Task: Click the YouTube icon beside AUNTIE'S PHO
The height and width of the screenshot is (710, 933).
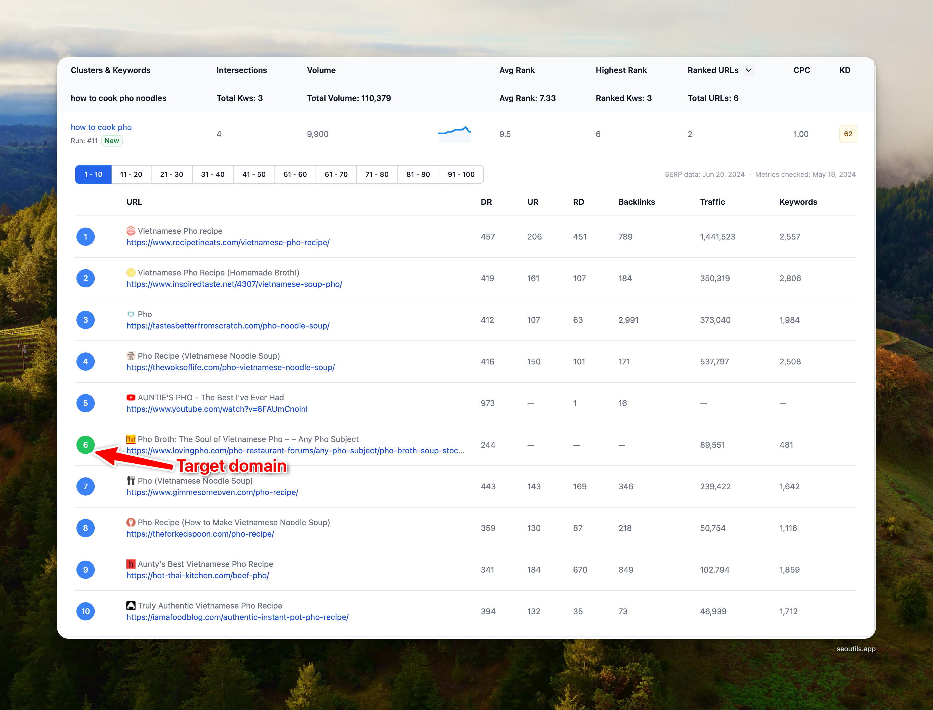Action: (x=131, y=397)
